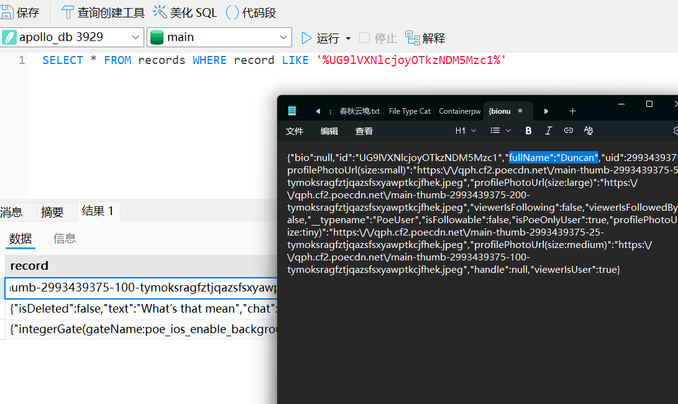This screenshot has width=678, height=404.
Task: Expand the H1 heading style dropdown
Action: 465,131
